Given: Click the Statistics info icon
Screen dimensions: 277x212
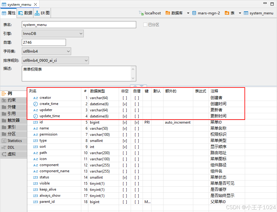Looking at the screenshot, I should tap(4, 141).
